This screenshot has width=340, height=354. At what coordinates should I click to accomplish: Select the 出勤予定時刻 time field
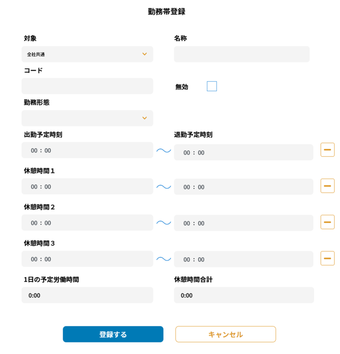coord(87,150)
